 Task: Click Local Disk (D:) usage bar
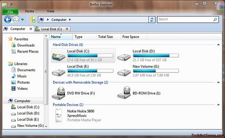[156, 55]
